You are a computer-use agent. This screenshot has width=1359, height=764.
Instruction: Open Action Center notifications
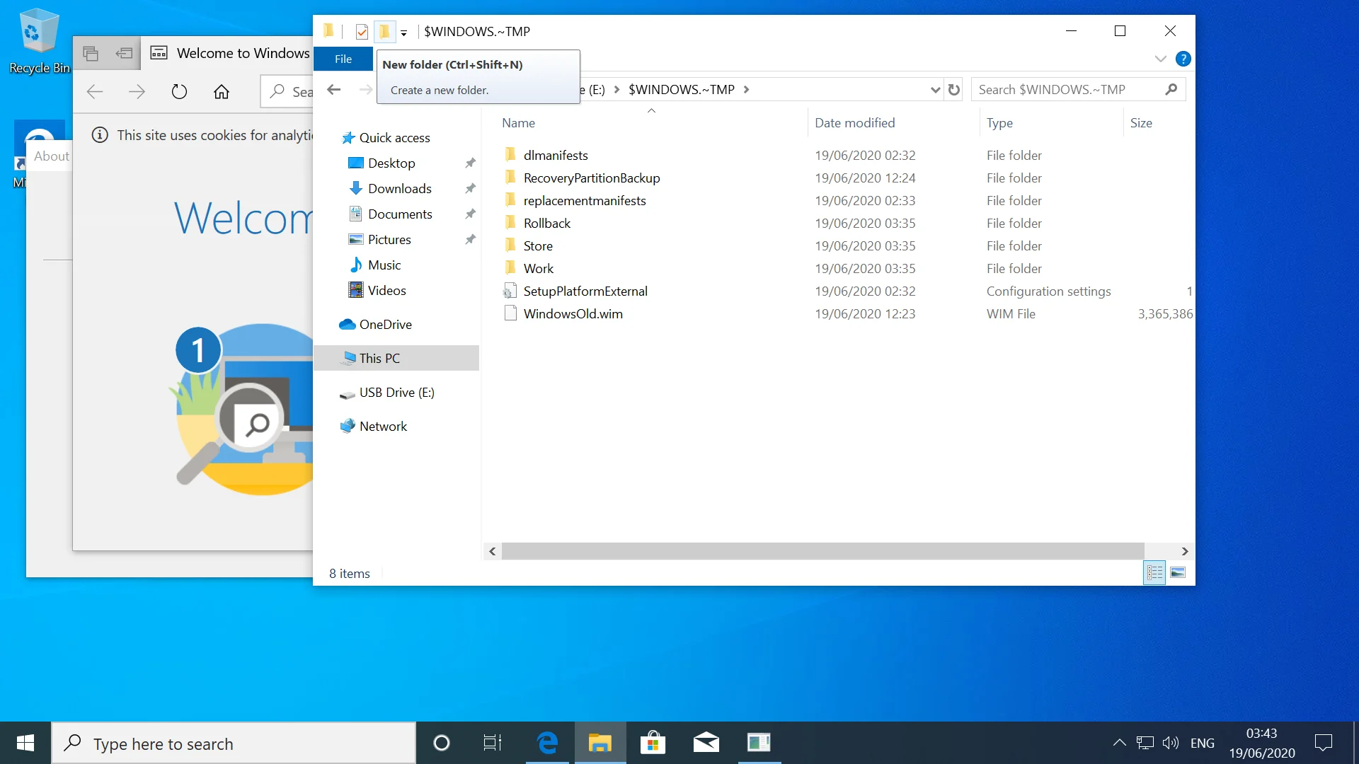tap(1323, 743)
